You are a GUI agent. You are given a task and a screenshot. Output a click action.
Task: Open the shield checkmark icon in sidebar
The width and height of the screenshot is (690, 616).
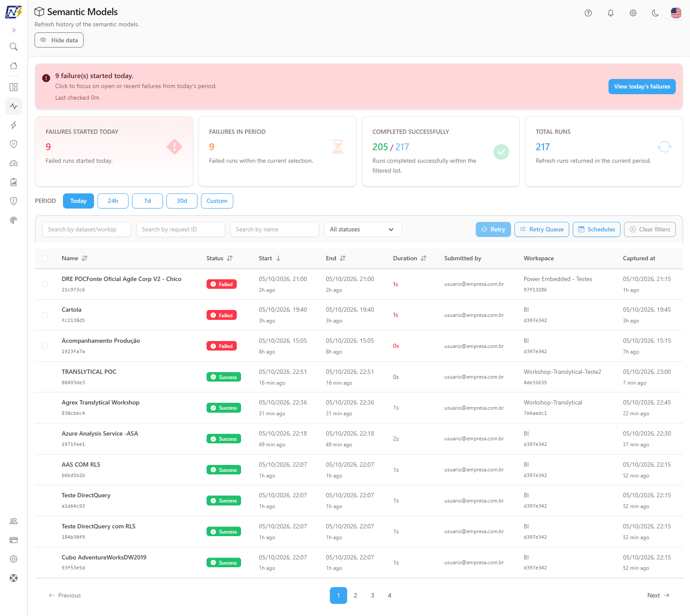(x=14, y=144)
